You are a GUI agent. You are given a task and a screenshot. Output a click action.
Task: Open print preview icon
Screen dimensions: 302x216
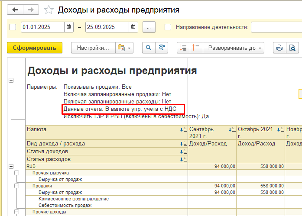[x=292, y=48]
